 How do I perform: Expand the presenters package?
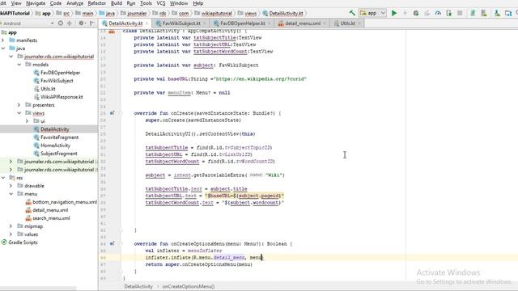coord(19,105)
